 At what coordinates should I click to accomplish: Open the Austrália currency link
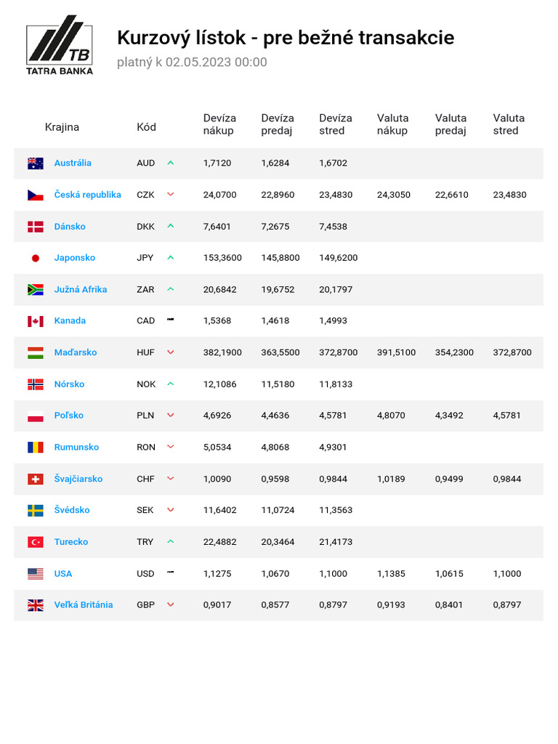pyautogui.click(x=73, y=163)
